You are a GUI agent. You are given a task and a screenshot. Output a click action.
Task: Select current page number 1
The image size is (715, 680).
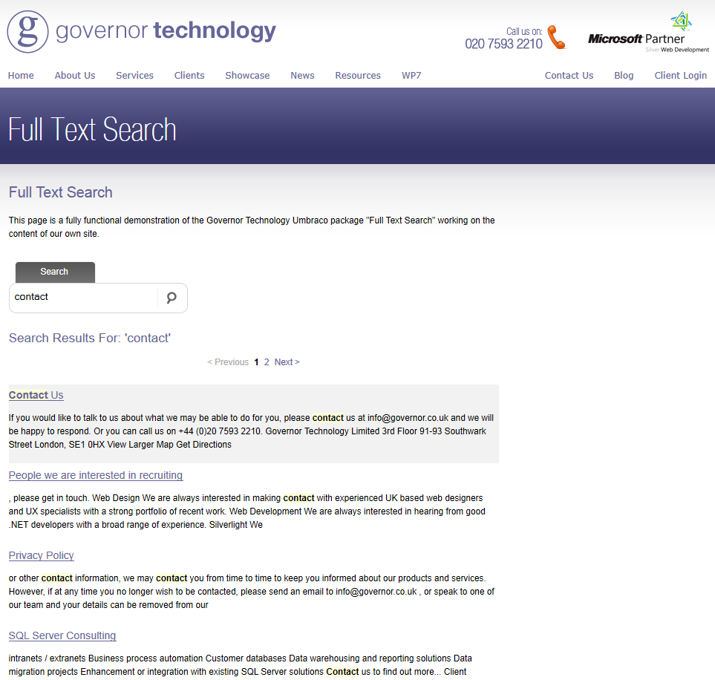click(256, 362)
